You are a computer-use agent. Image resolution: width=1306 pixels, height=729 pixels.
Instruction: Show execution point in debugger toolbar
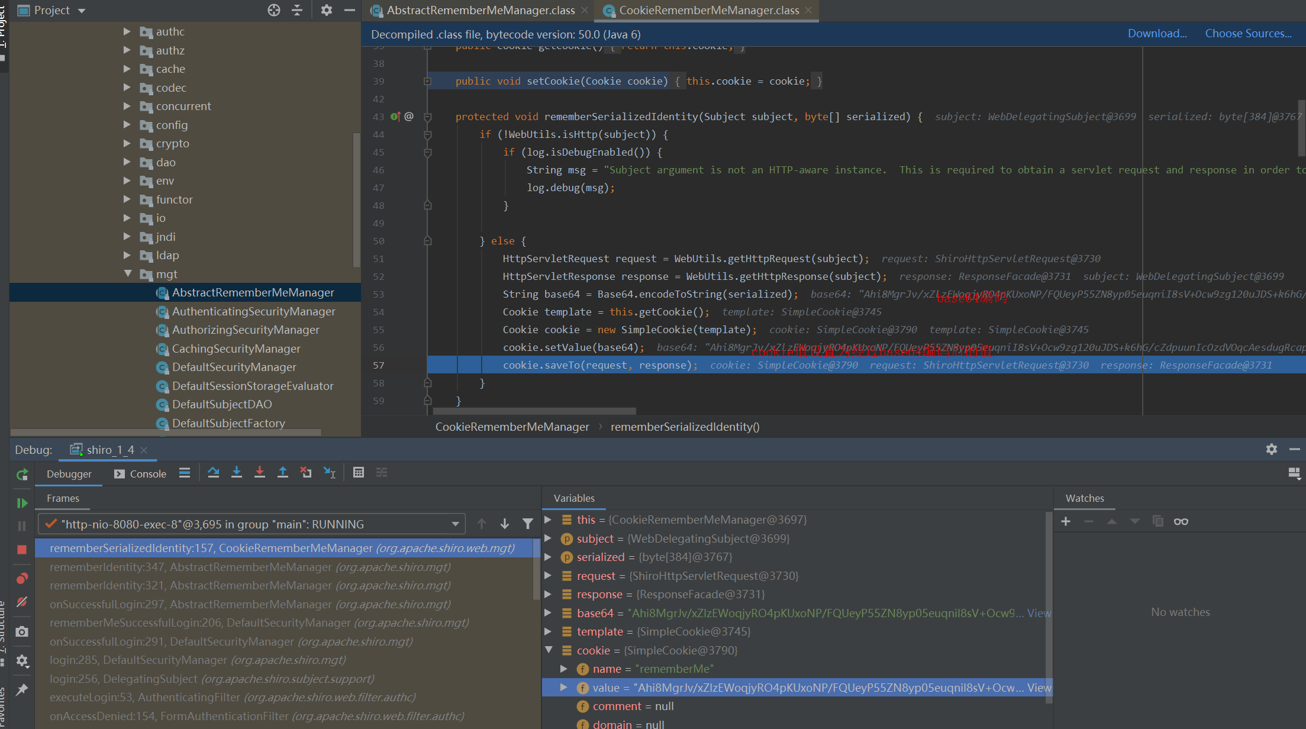click(x=185, y=473)
